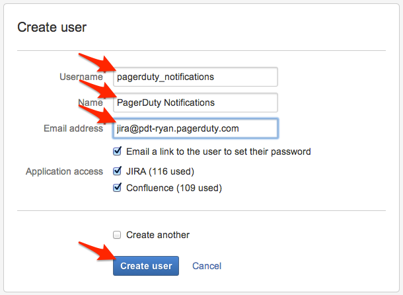Click the Create user dialog heading
Image resolution: width=403 pixels, height=295 pixels.
click(x=52, y=28)
